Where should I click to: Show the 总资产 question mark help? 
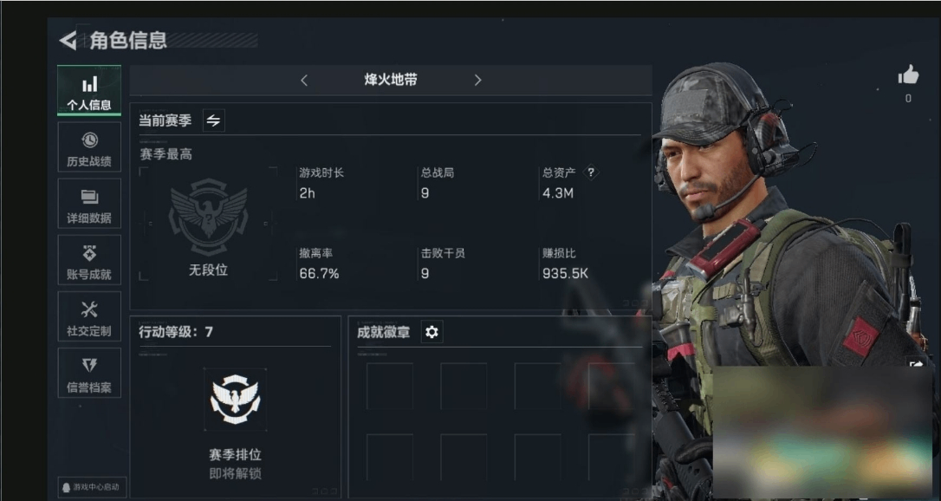tap(591, 172)
